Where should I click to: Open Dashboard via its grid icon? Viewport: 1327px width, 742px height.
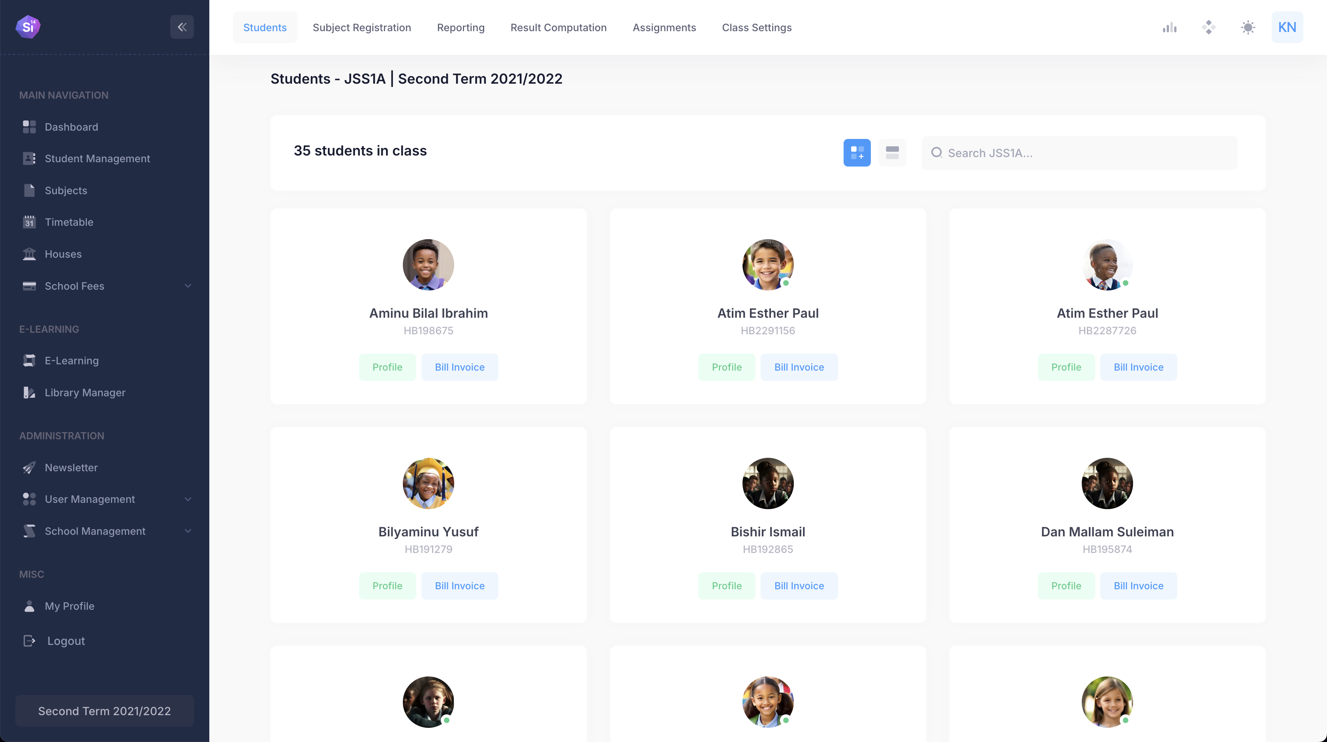click(29, 127)
